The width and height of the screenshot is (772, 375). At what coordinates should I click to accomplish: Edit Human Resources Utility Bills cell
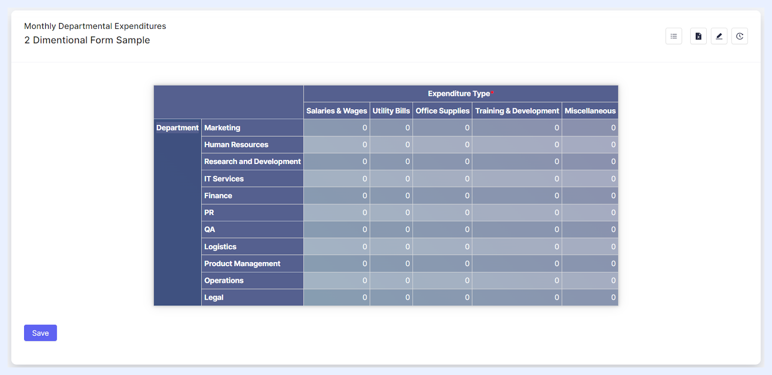click(x=391, y=145)
